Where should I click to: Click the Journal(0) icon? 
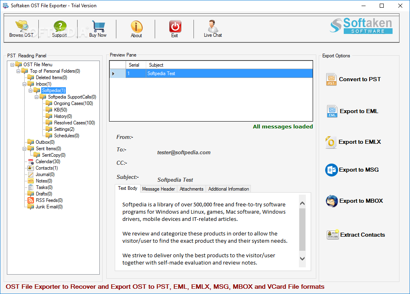click(31, 174)
